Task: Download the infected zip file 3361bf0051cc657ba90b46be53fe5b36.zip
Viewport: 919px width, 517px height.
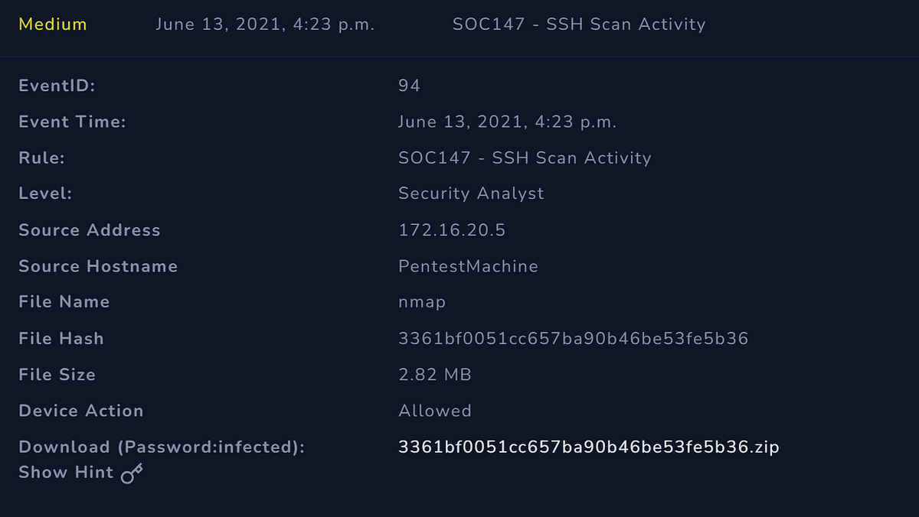Action: click(588, 447)
